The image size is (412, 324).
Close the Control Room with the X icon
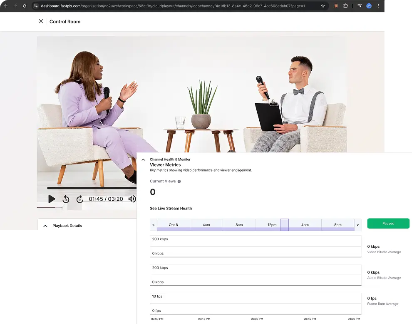point(41,21)
